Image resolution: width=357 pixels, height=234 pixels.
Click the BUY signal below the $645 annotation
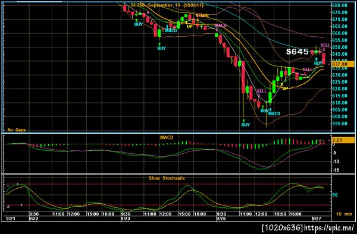click(318, 63)
